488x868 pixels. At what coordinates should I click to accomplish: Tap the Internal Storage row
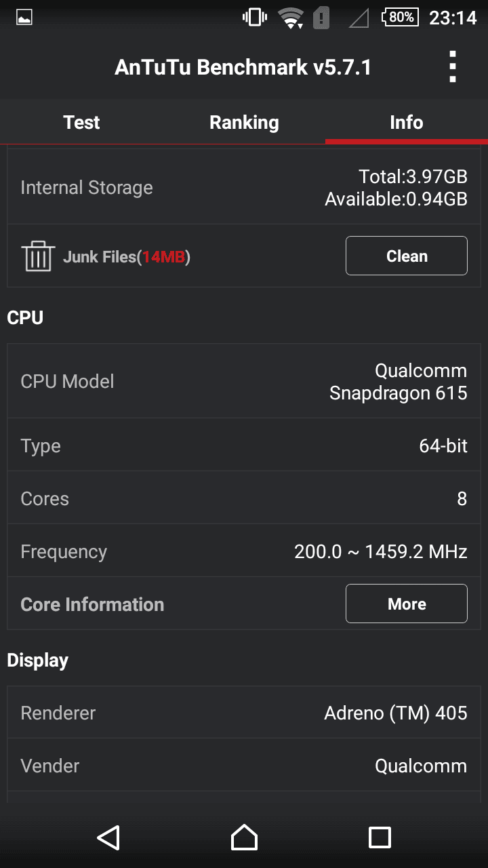click(244, 188)
